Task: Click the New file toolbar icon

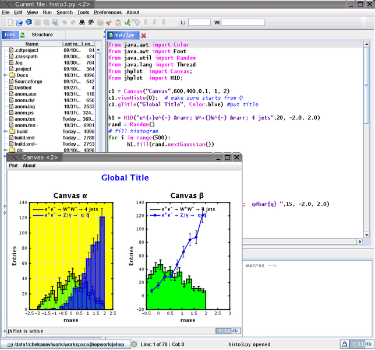Action: (12, 23)
